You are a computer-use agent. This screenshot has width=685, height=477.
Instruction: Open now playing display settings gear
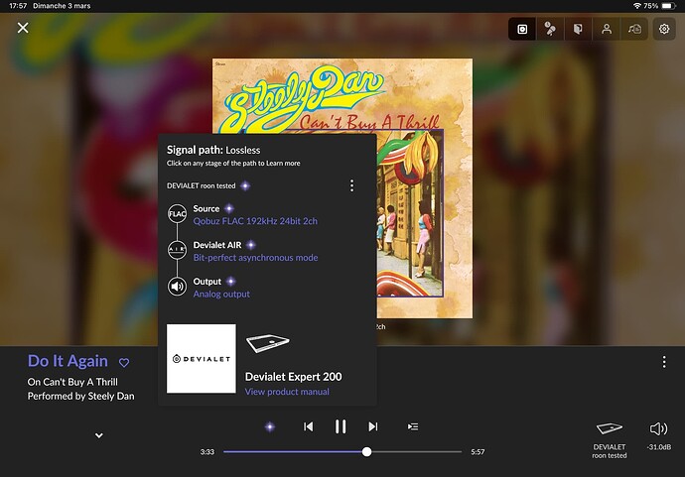[x=664, y=29]
